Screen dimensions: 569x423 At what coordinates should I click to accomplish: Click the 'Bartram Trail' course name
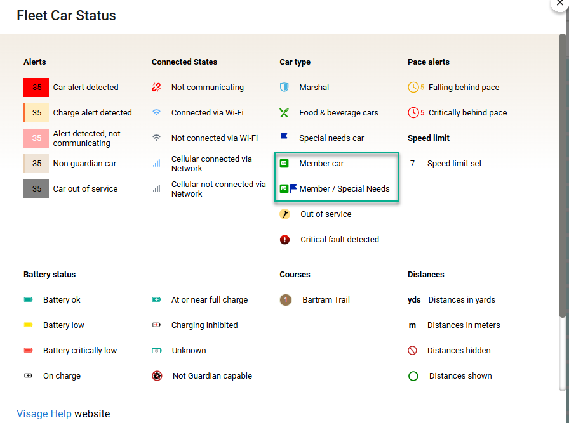tap(326, 300)
